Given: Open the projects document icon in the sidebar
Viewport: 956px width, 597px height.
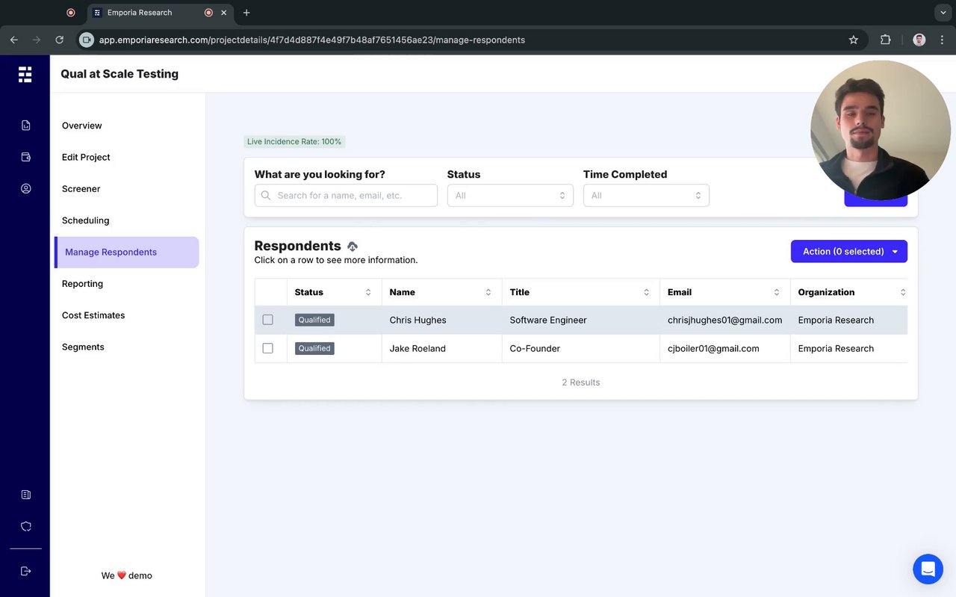Looking at the screenshot, I should pos(26,126).
